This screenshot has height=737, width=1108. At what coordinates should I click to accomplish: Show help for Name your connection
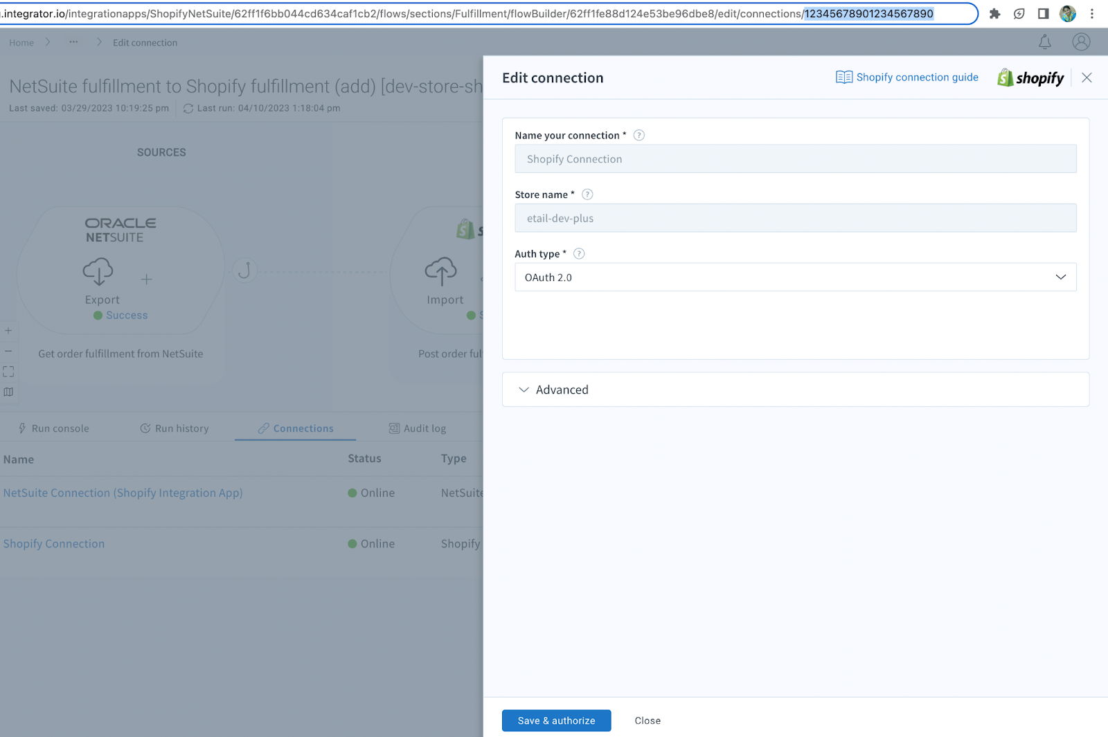point(639,136)
